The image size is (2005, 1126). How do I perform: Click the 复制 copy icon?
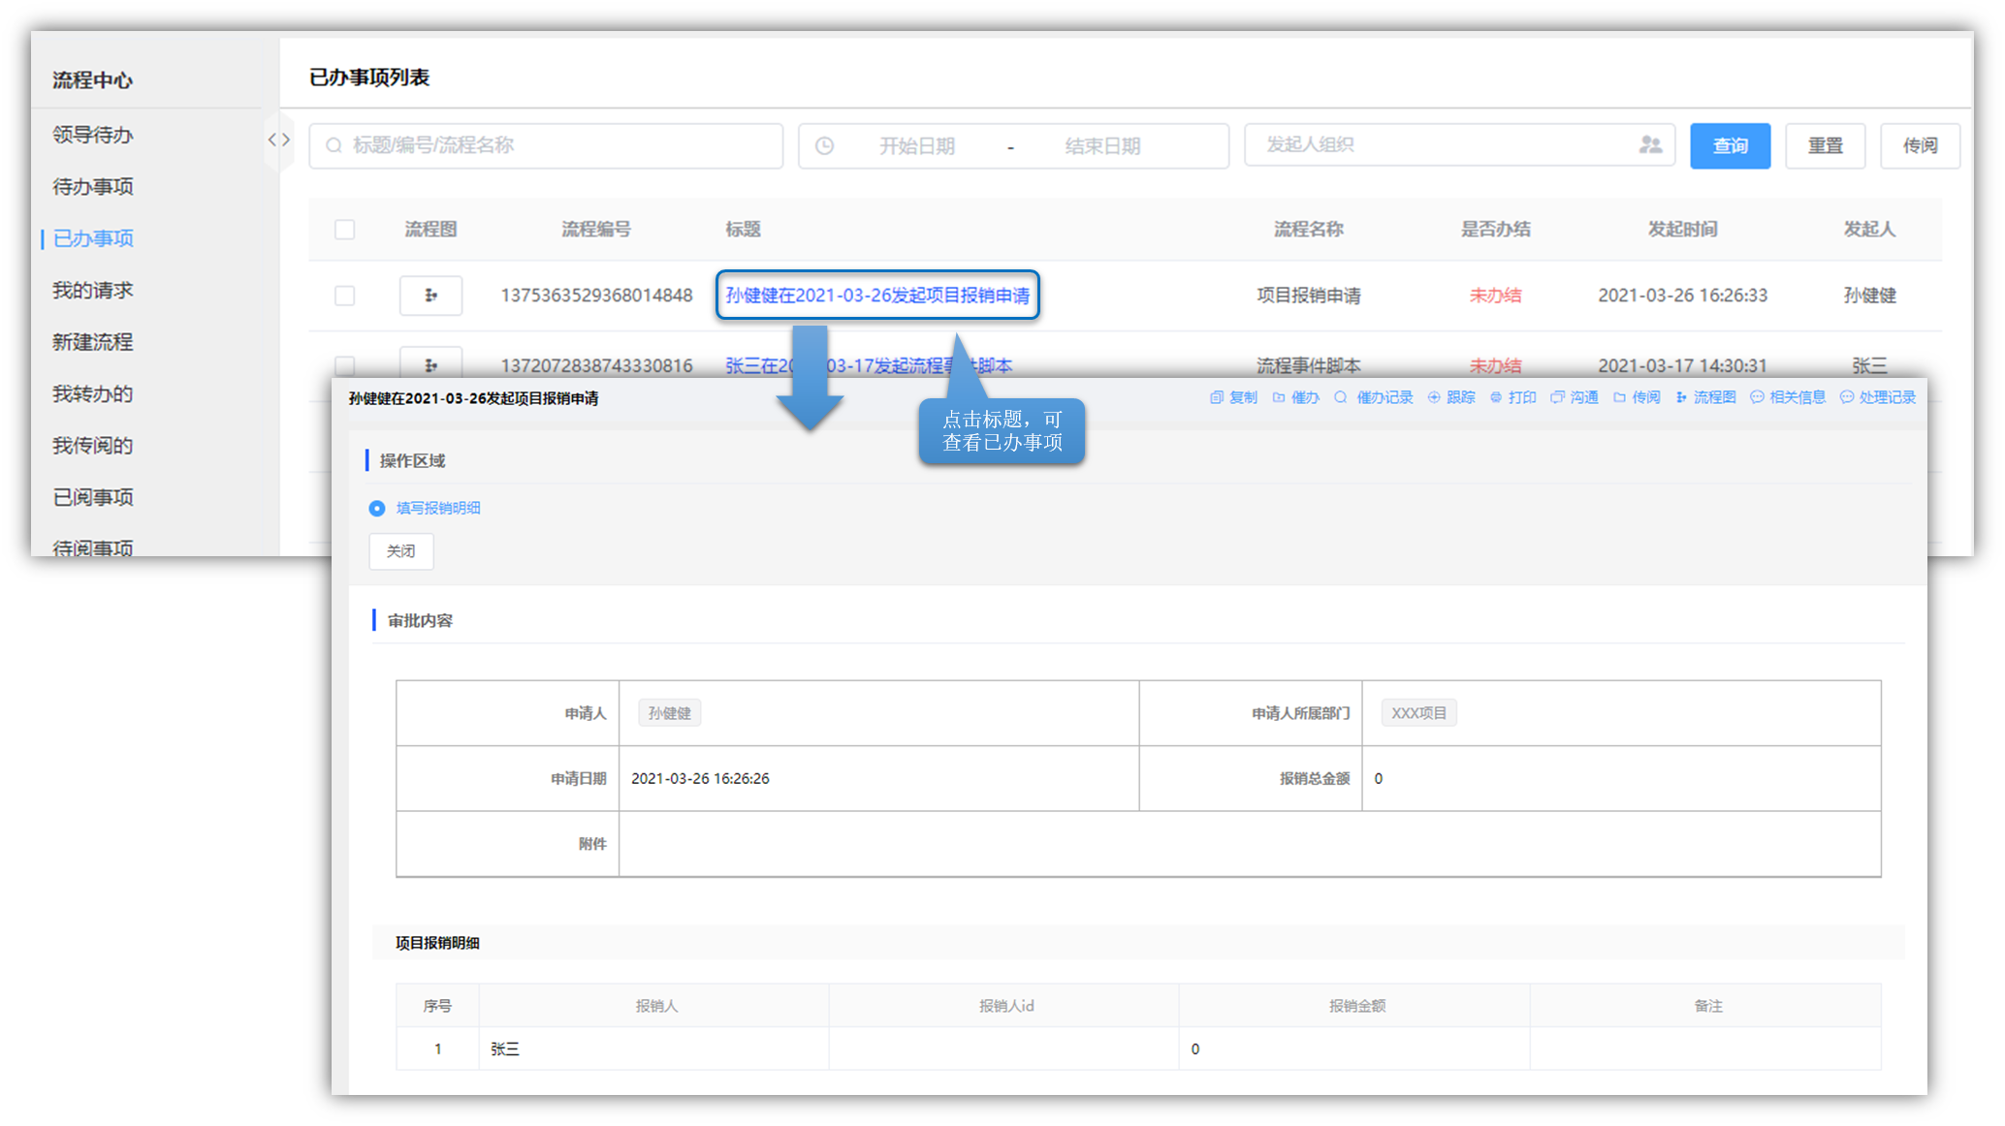click(x=1216, y=397)
